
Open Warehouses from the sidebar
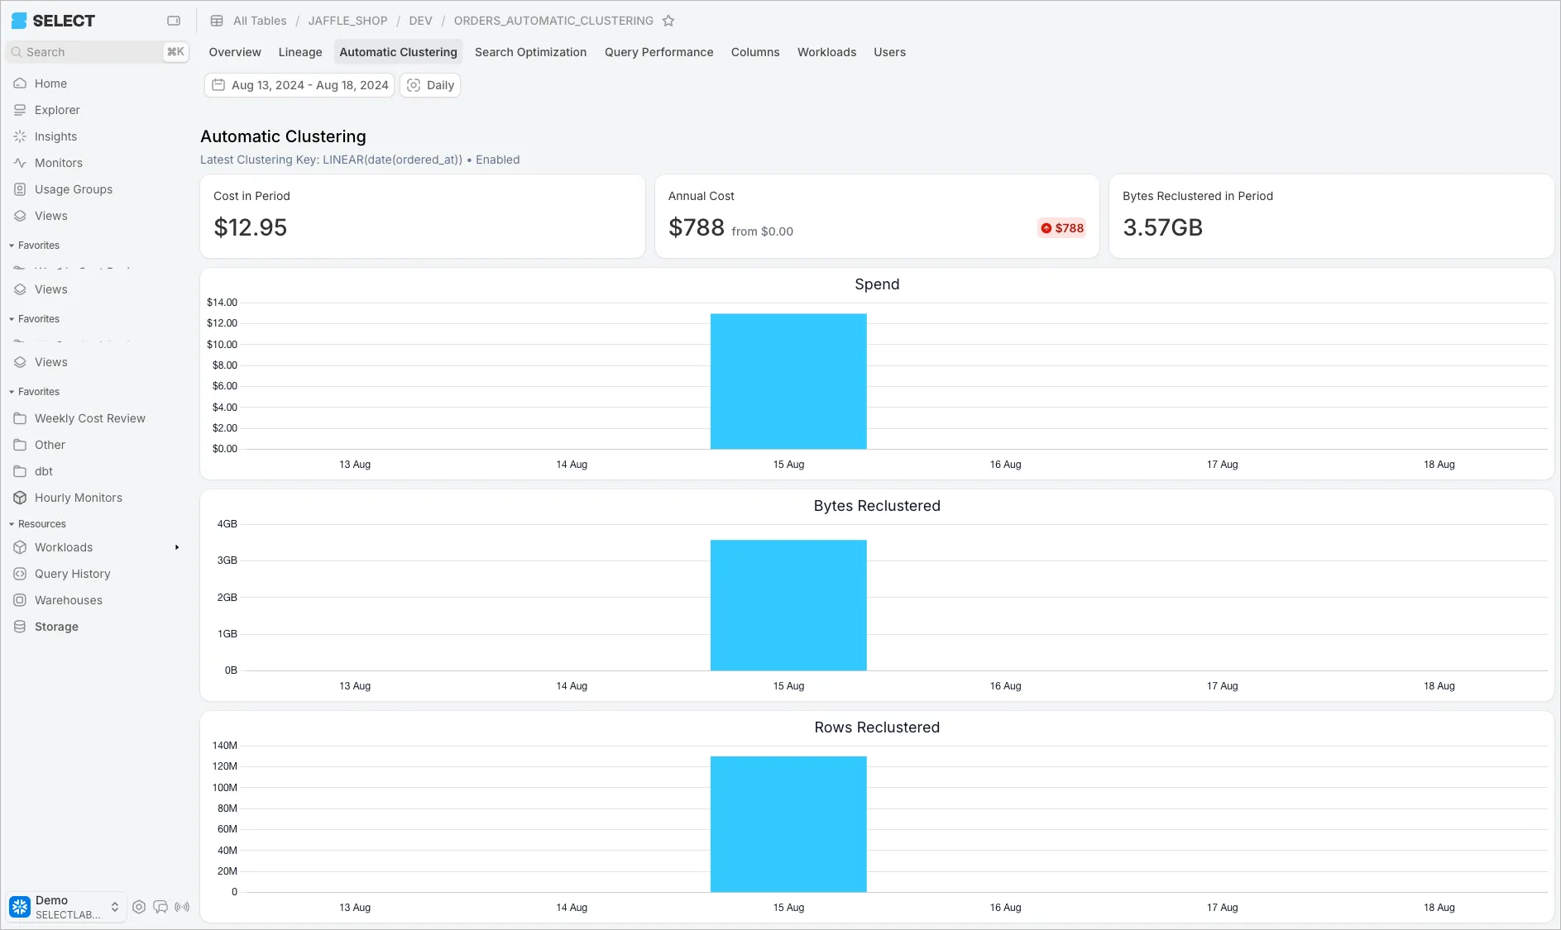tap(68, 600)
